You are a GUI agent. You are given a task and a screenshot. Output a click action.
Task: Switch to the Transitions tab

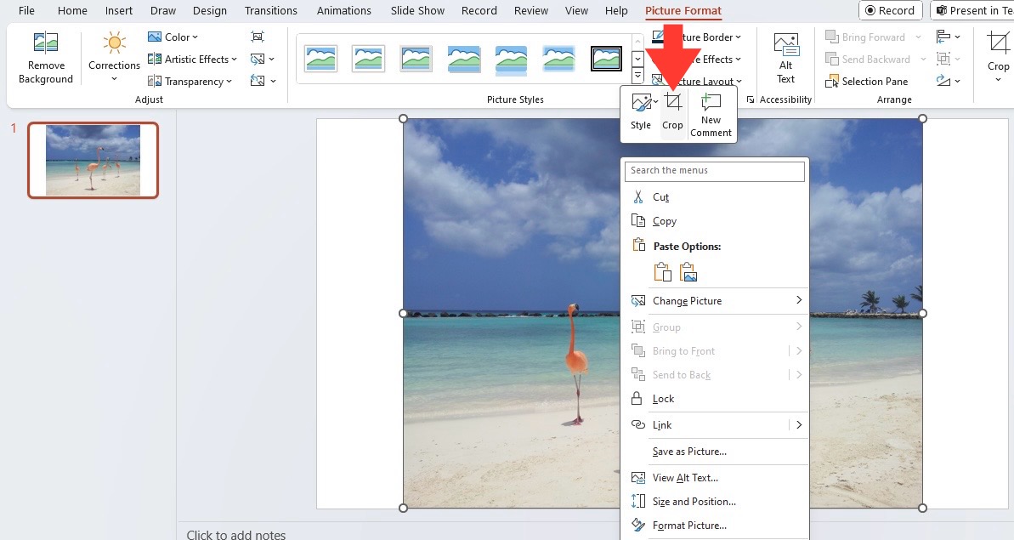271,11
